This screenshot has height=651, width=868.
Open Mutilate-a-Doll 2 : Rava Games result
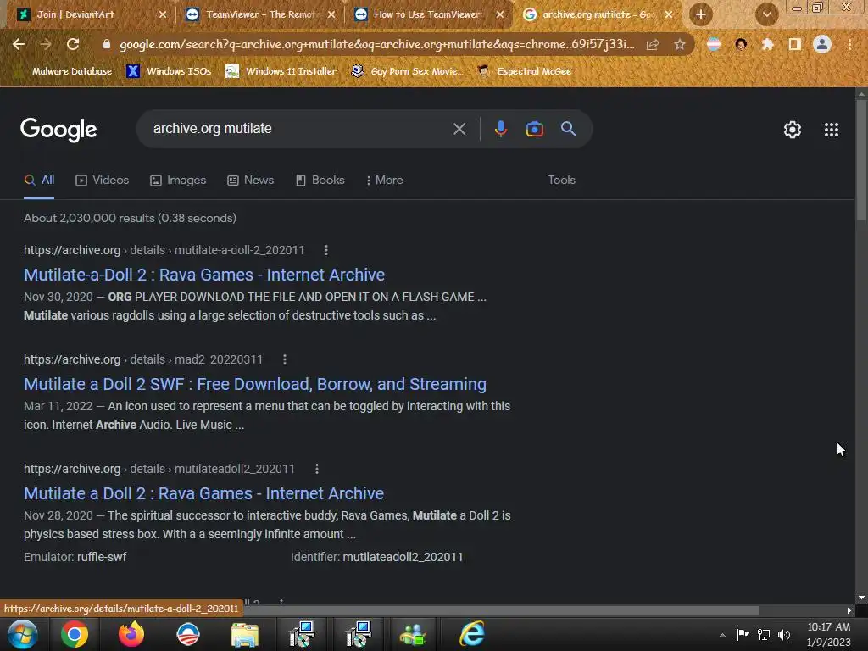pyautogui.click(x=204, y=275)
